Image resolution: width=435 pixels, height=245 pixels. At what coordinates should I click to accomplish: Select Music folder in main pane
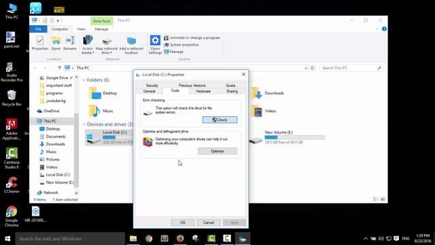pyautogui.click(x=101, y=111)
